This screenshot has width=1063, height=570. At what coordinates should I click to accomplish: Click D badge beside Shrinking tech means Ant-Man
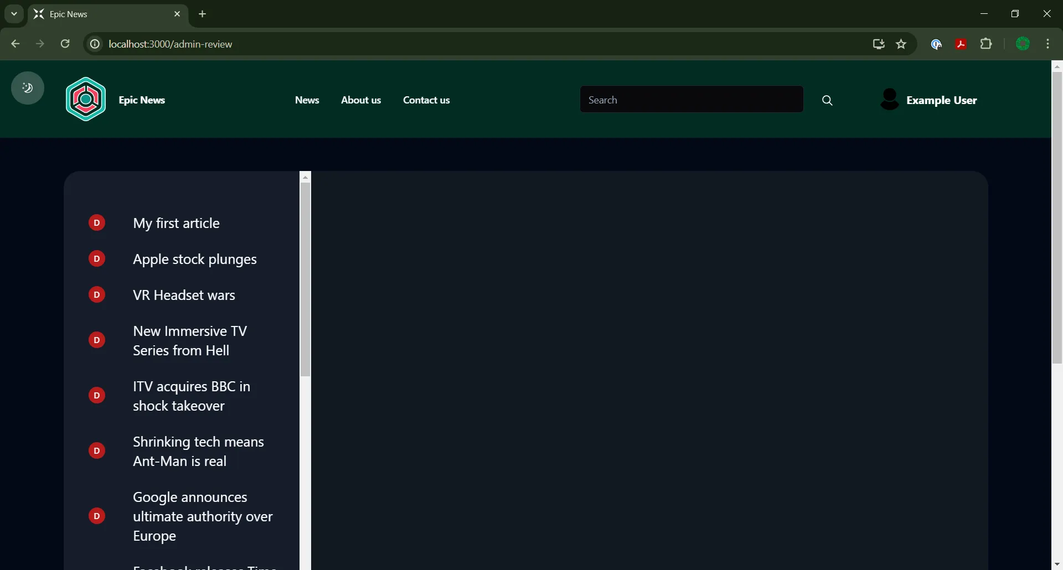click(97, 451)
